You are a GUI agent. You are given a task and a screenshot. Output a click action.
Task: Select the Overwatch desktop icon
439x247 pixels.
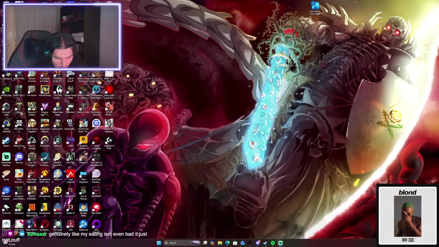point(45,142)
